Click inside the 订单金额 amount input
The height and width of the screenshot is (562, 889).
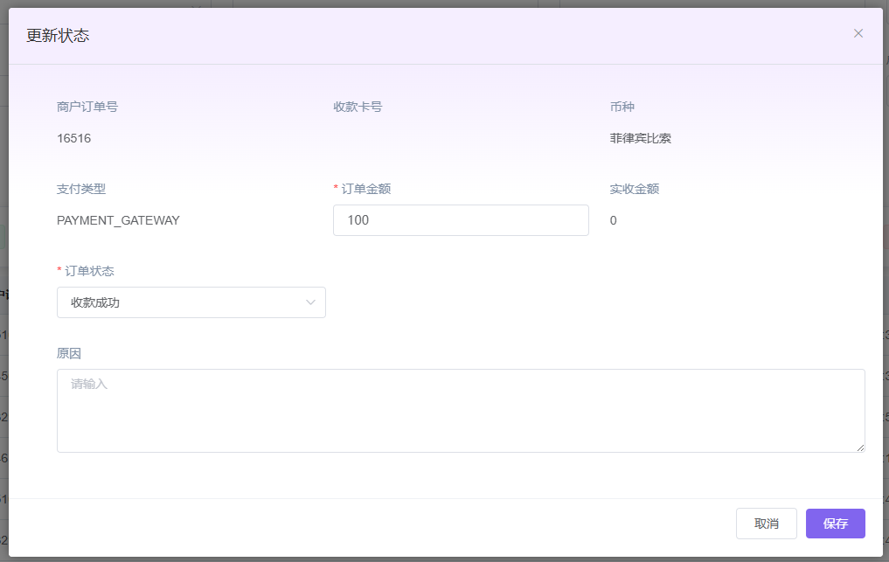461,220
